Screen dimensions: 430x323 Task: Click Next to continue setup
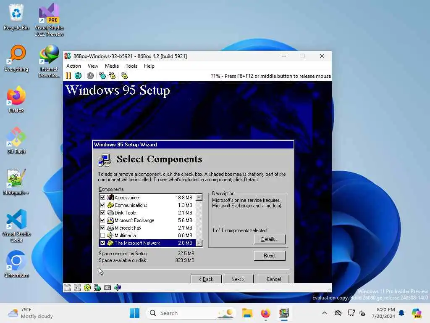pos(238,279)
